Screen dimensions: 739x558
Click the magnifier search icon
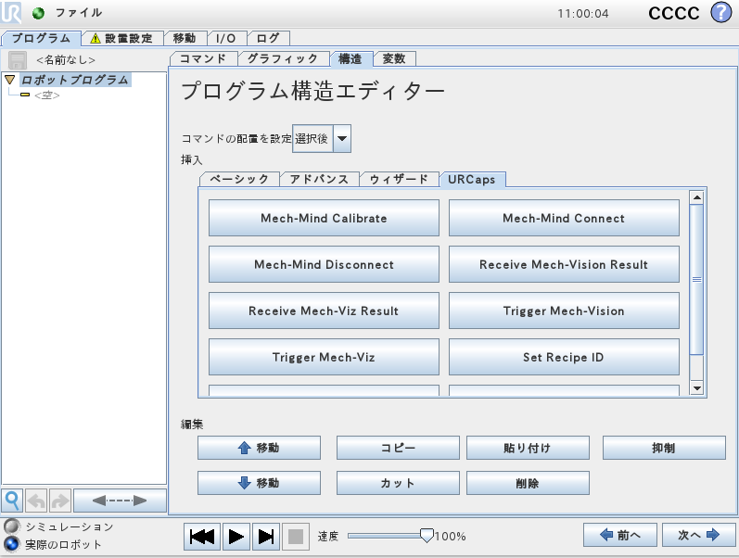[x=12, y=501]
